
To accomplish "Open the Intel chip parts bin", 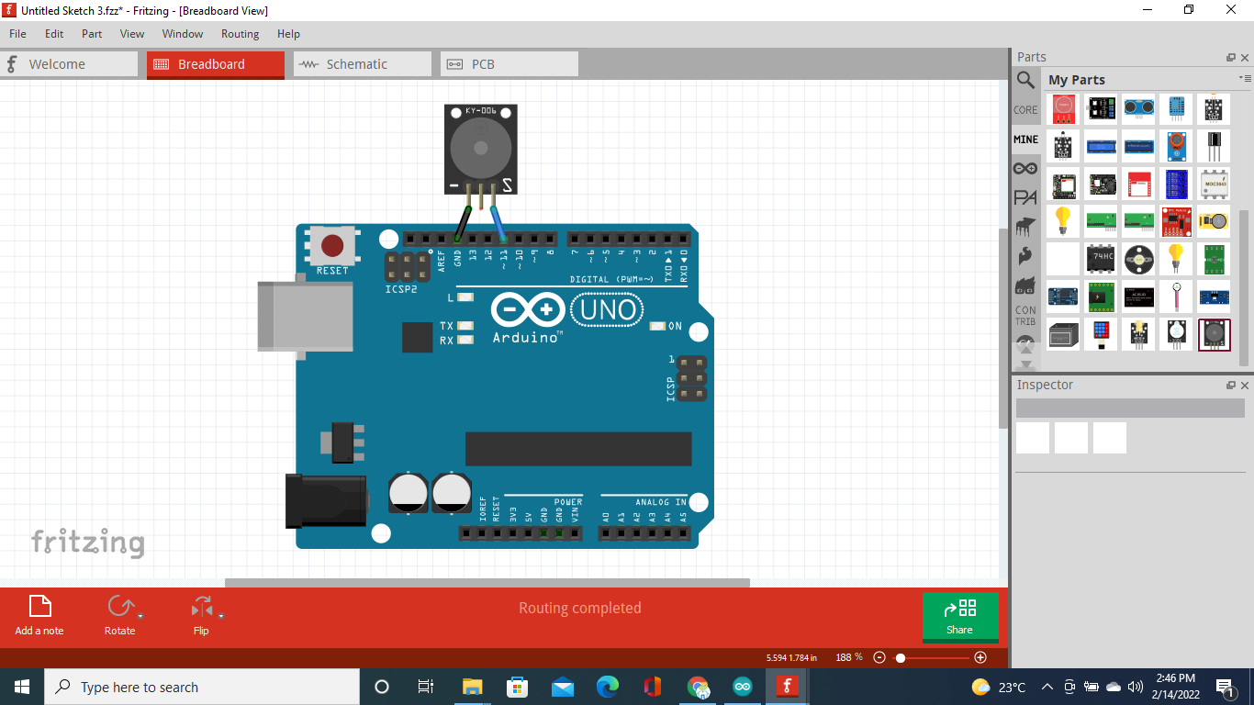I will [1025, 226].
